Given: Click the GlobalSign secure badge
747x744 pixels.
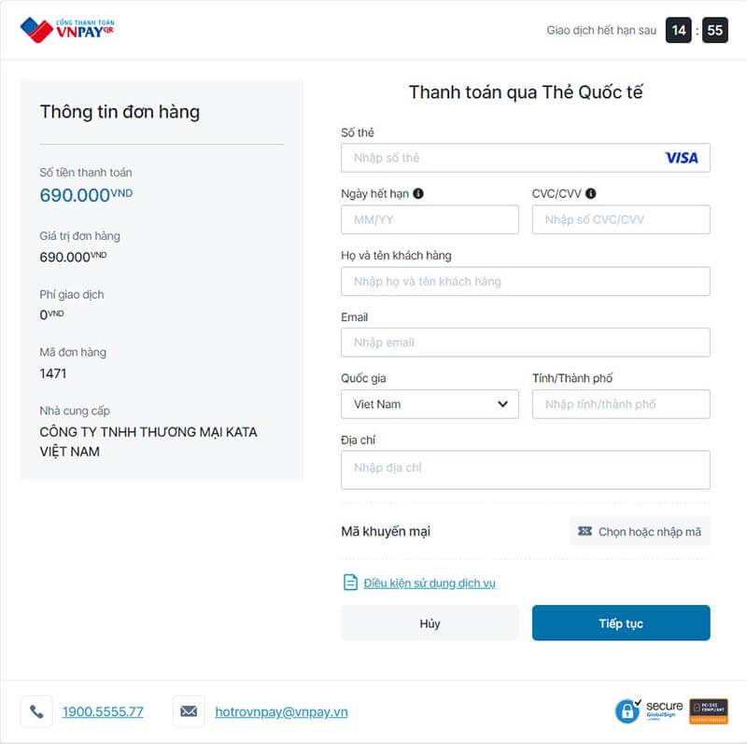Looking at the screenshot, I should (x=648, y=711).
